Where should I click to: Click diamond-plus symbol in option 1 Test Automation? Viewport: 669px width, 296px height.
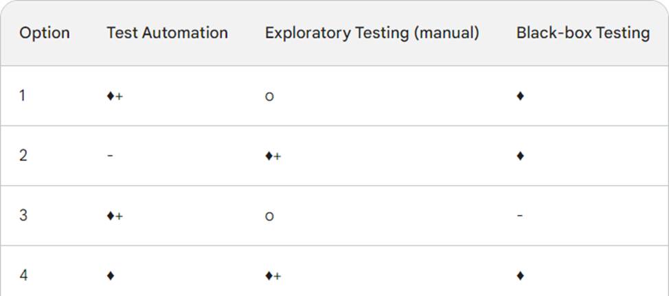[x=115, y=96]
